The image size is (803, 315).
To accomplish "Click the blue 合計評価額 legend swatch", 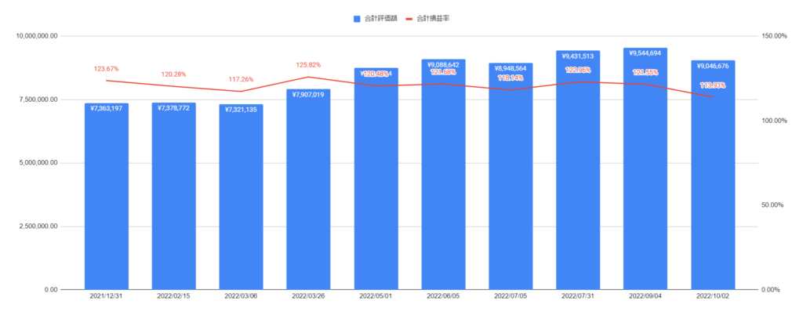I will click(357, 18).
